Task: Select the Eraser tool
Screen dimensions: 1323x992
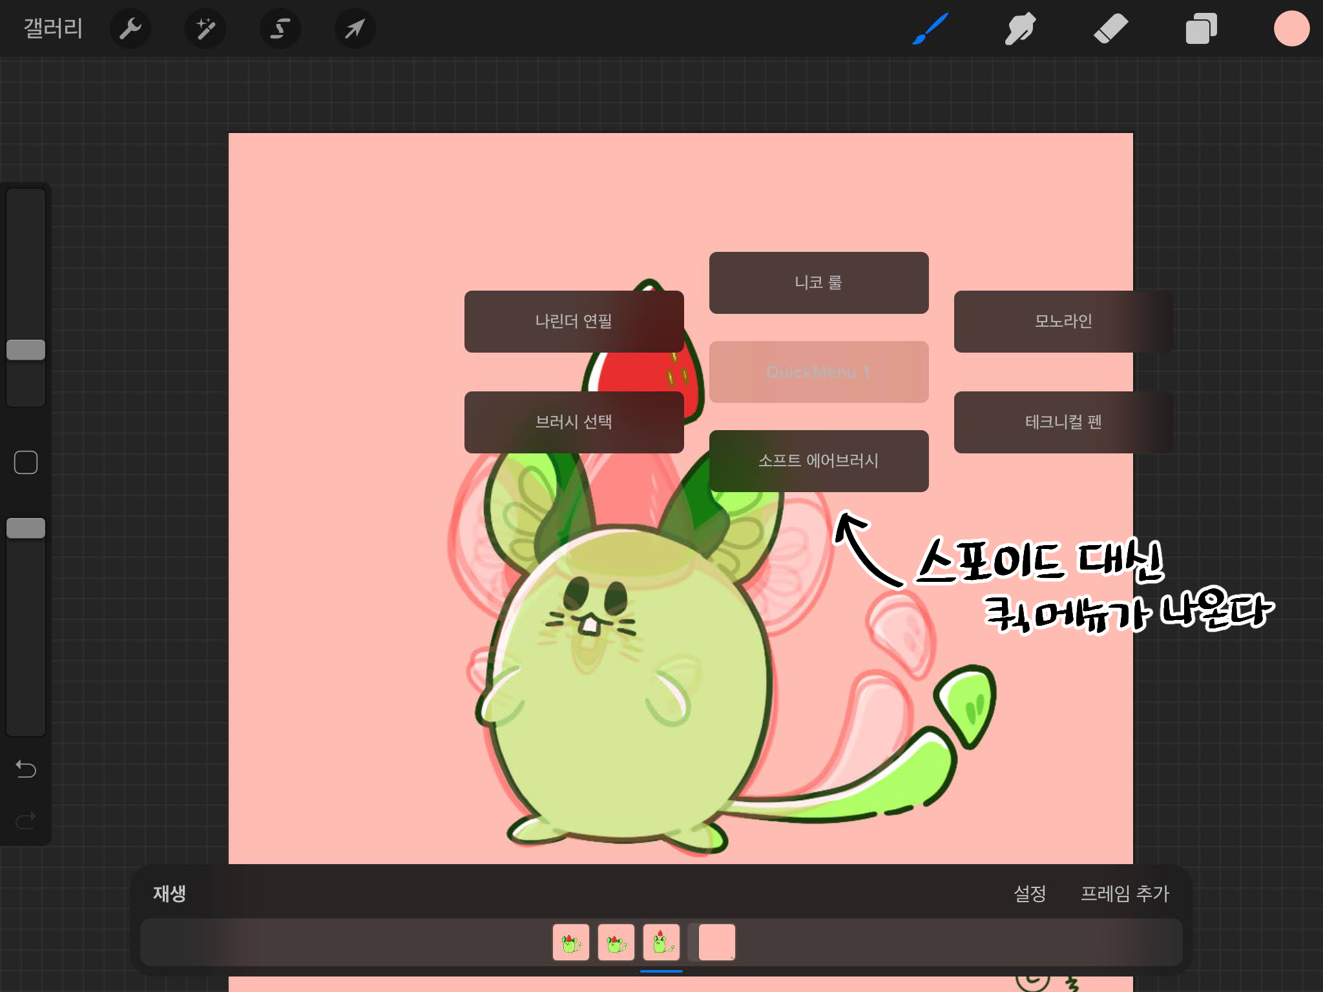Action: point(1110,28)
